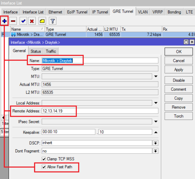The height and width of the screenshot is (179, 195).
Task: Expand the MTU field arrow
Action: 156,76
